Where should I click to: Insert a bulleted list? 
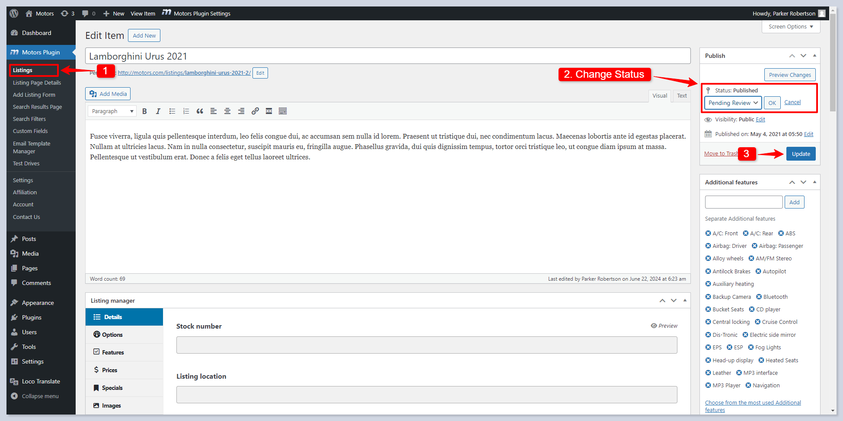pos(172,111)
